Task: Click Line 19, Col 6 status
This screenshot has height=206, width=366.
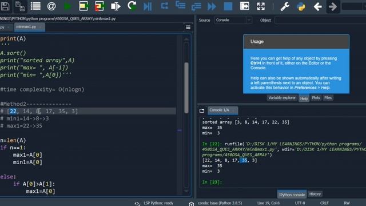Action: coord(268,203)
